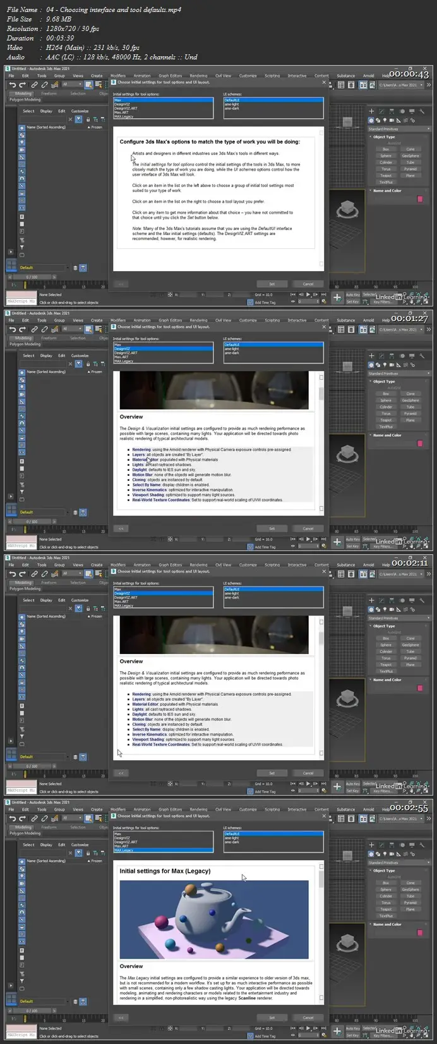Open the All selection filter dropdown in the 00:02:55 frame
Screen dimensions: 437x1044
pyautogui.click(x=73, y=818)
